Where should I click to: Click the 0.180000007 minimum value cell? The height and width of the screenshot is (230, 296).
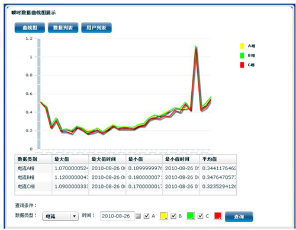(144, 177)
